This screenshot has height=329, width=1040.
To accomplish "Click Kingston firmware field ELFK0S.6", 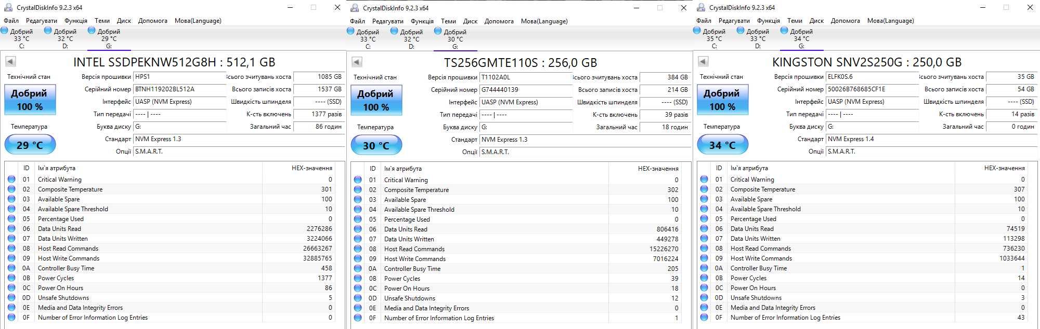I will tap(872, 77).
